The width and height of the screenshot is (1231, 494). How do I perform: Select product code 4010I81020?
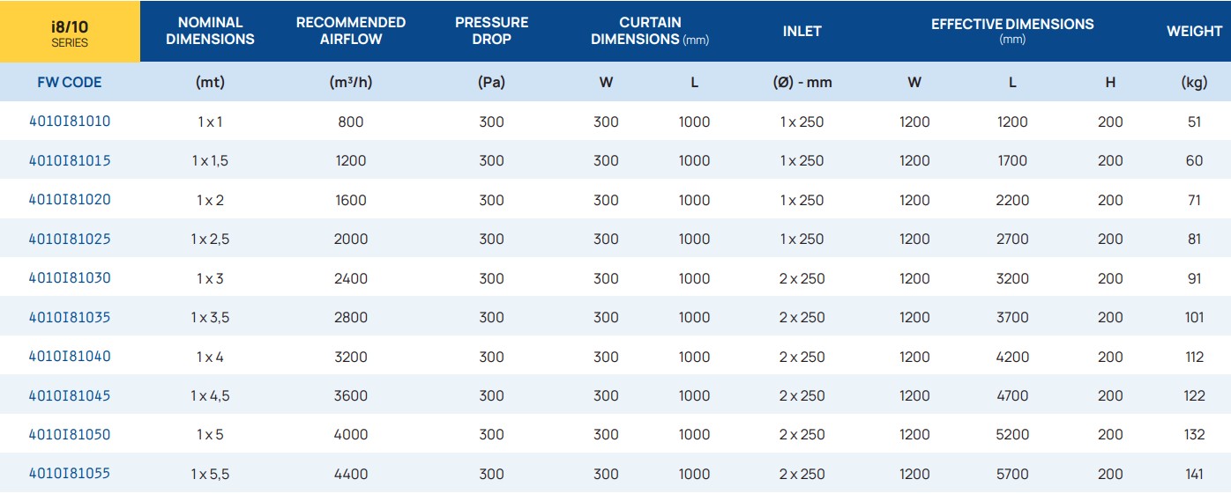click(70, 200)
